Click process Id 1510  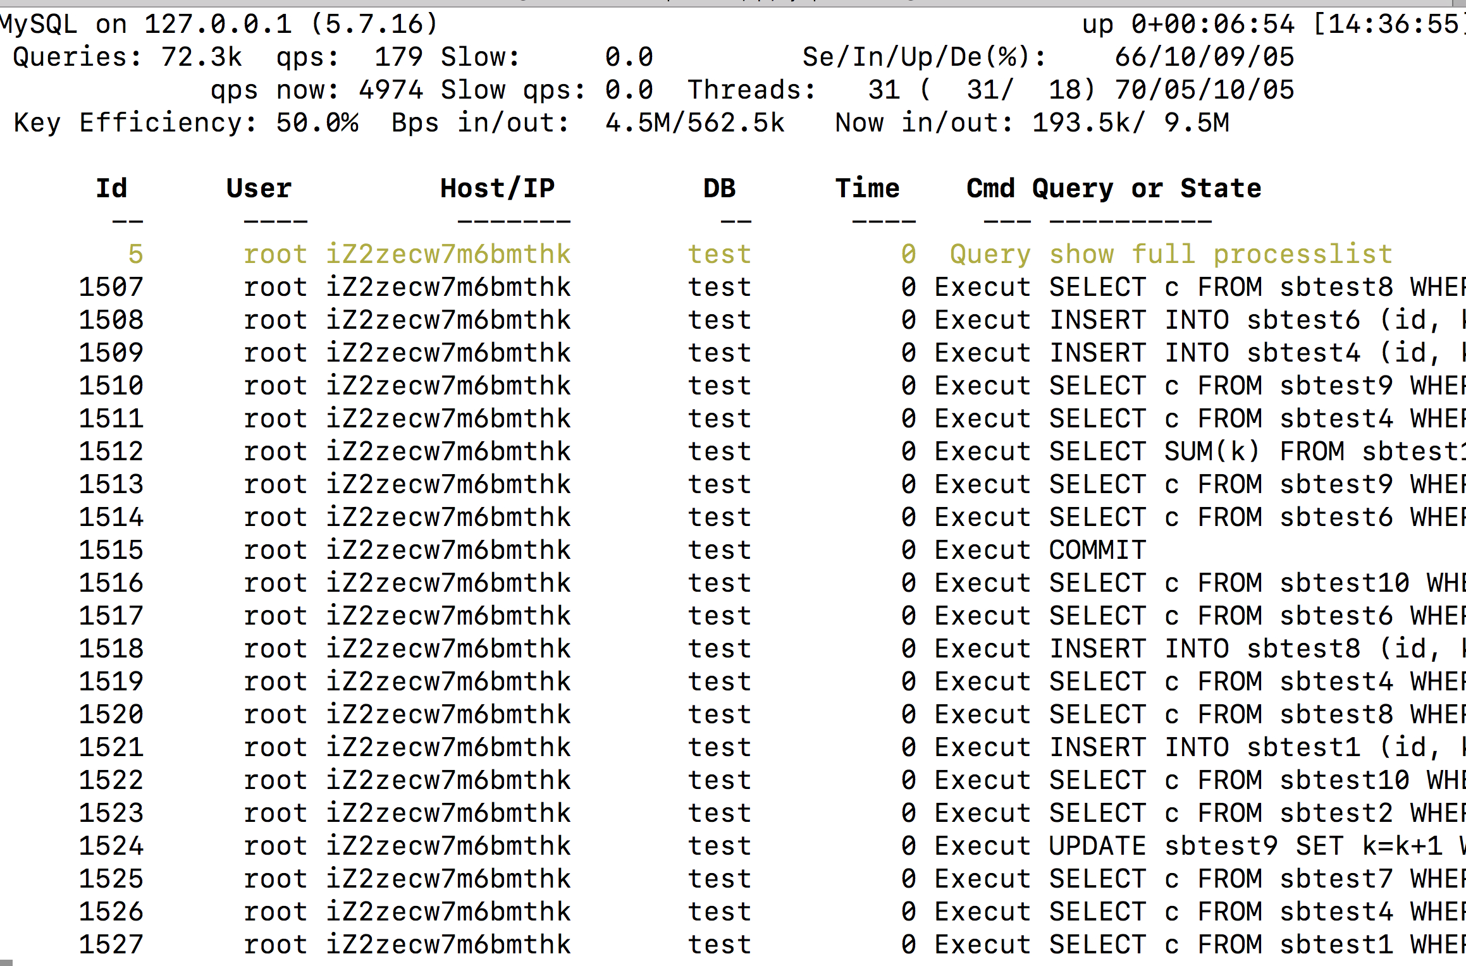(111, 386)
